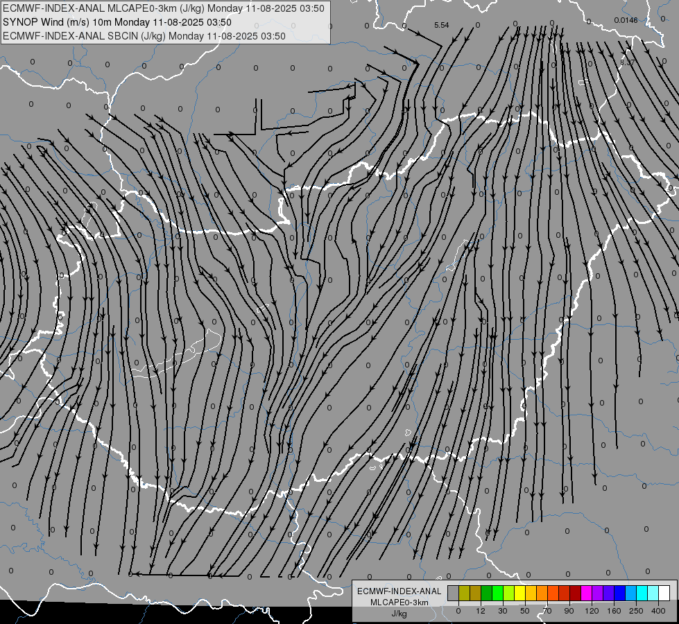Click the map value 5.54
This screenshot has height=624, width=679.
pos(442,25)
